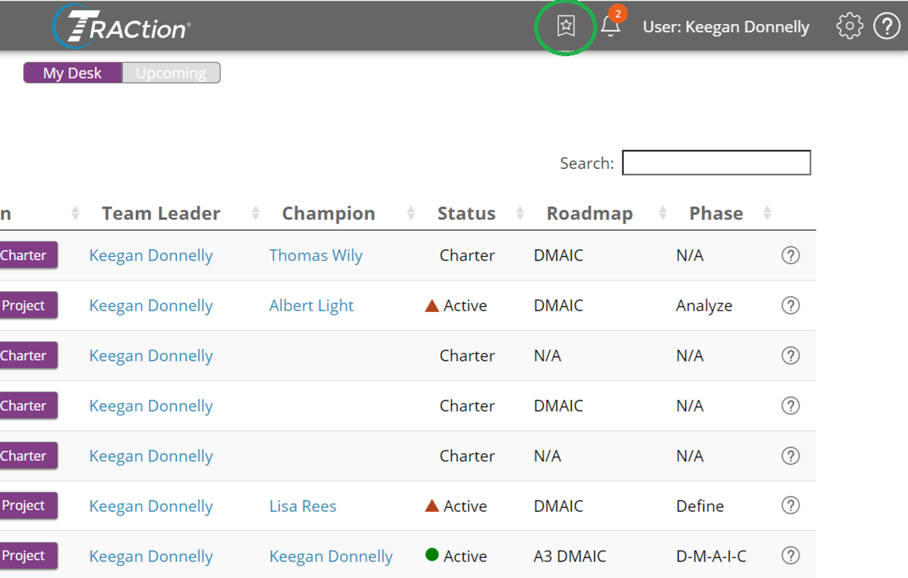Open the help question mark in header
Screen dimensions: 908x578
tap(887, 26)
